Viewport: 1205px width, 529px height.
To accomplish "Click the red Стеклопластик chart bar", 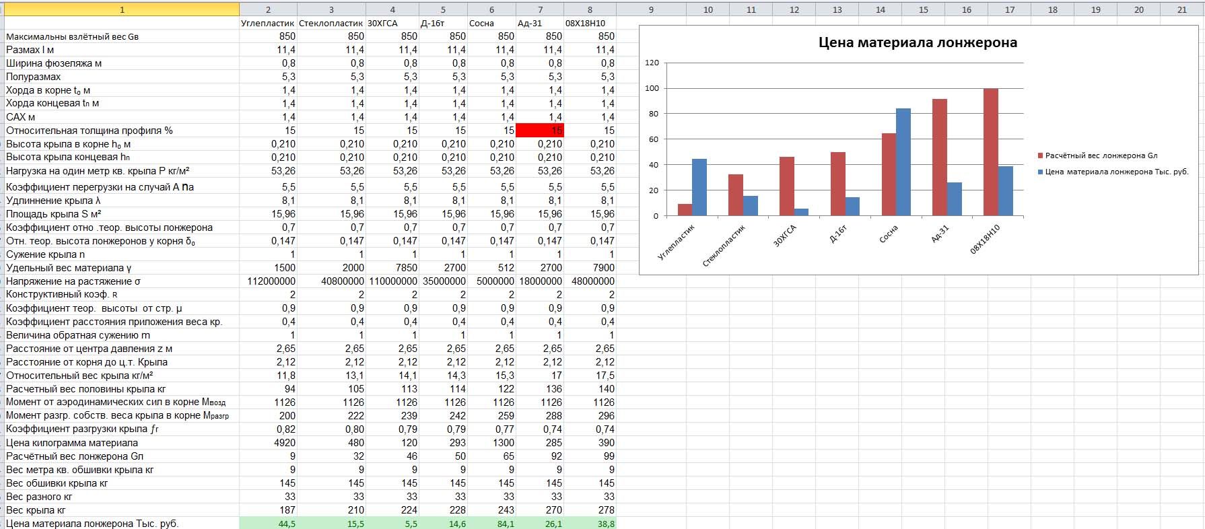I will [736, 195].
